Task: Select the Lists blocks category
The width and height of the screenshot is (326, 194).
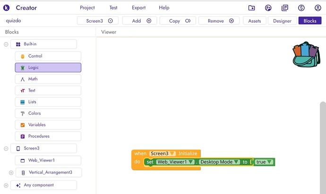Action: click(48, 102)
